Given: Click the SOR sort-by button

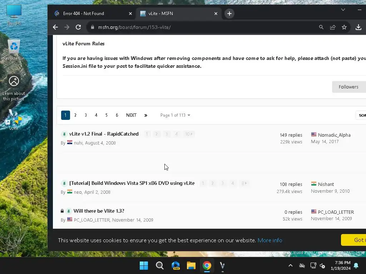Looking at the screenshot, I should [361, 115].
